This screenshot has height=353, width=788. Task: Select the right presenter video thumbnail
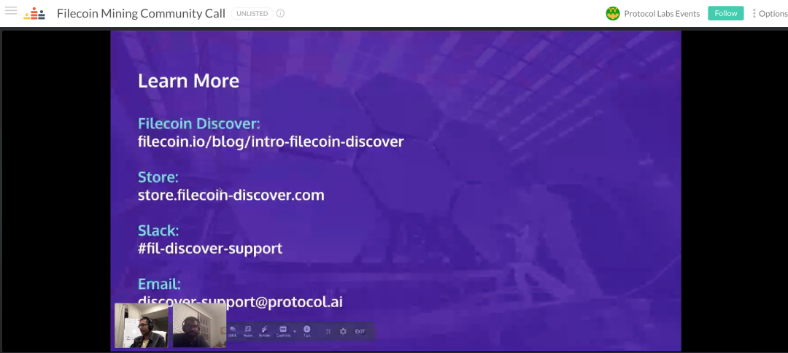[x=199, y=325]
